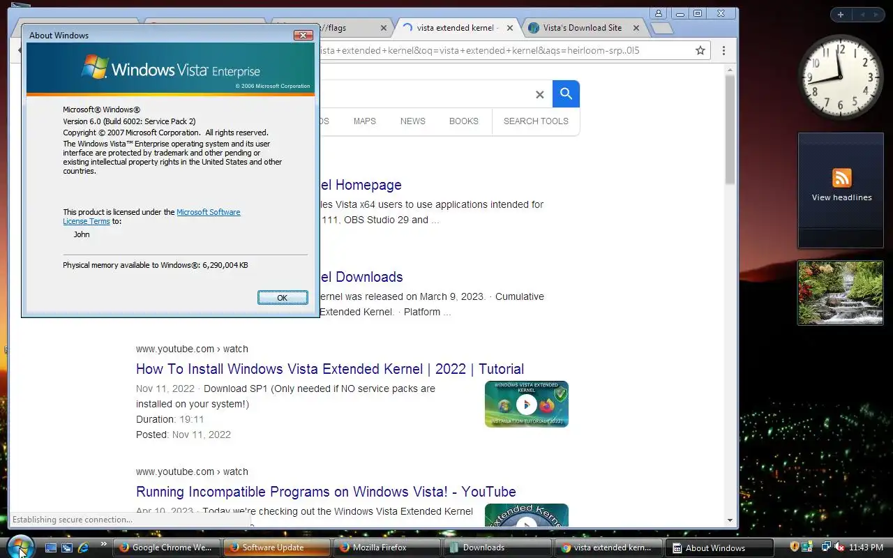Screen dimensions: 893x558
Task: Click the scrollbar down arrow
Action: point(730,520)
